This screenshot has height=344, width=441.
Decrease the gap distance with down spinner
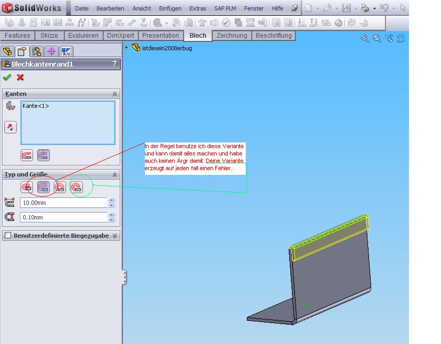coord(112,220)
